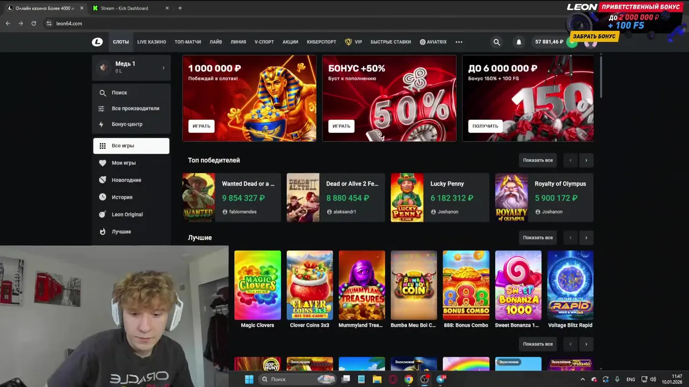The height and width of the screenshot is (387, 689).
Task: Click the Мои игры heart icon
Action: point(102,163)
